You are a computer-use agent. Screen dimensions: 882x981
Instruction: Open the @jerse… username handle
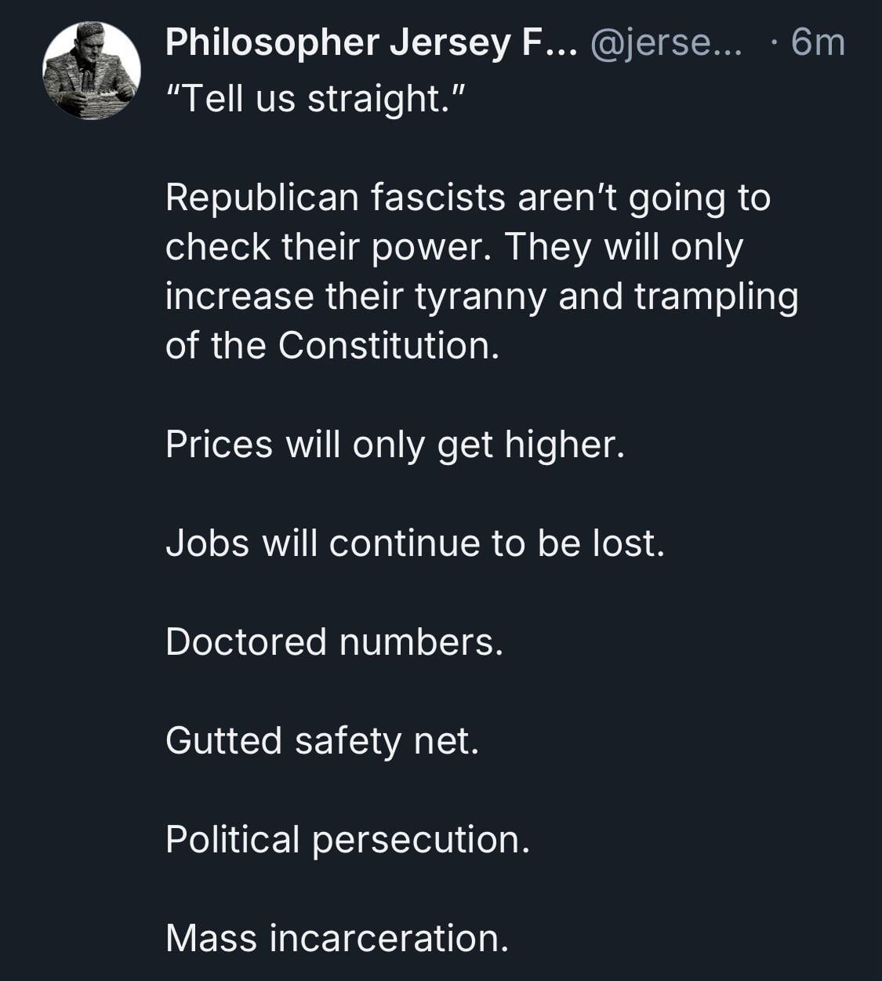point(666,43)
